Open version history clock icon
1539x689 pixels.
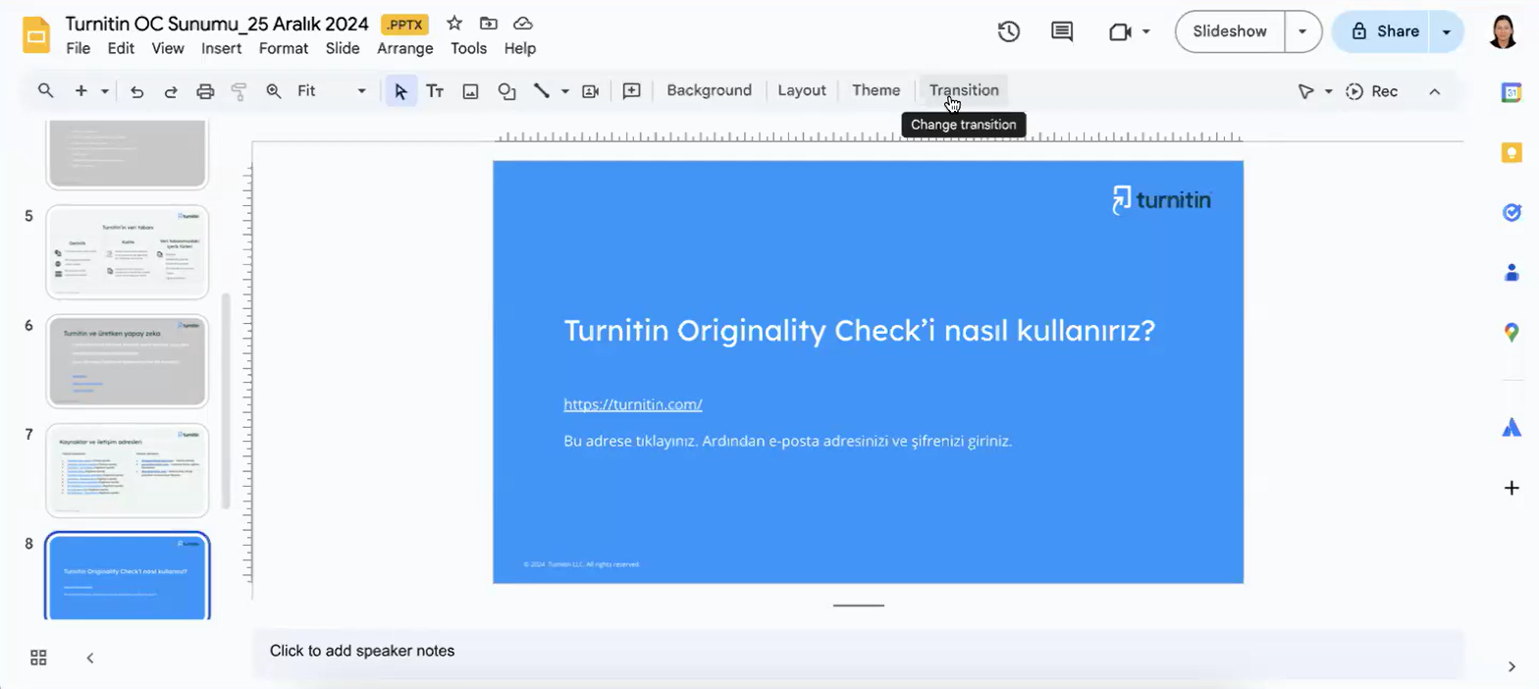click(x=1008, y=31)
